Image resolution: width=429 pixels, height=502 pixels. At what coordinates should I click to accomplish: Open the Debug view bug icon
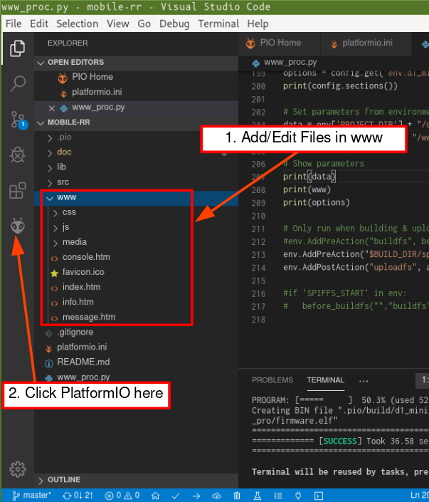click(18, 155)
